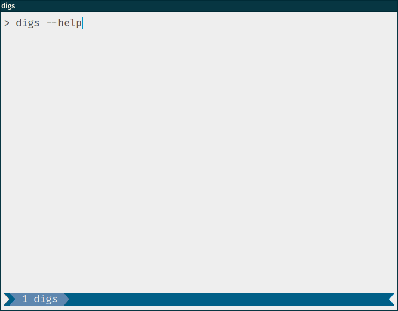The image size is (398, 311).
Task: Click the dark window title bar
Action: [x=199, y=6]
